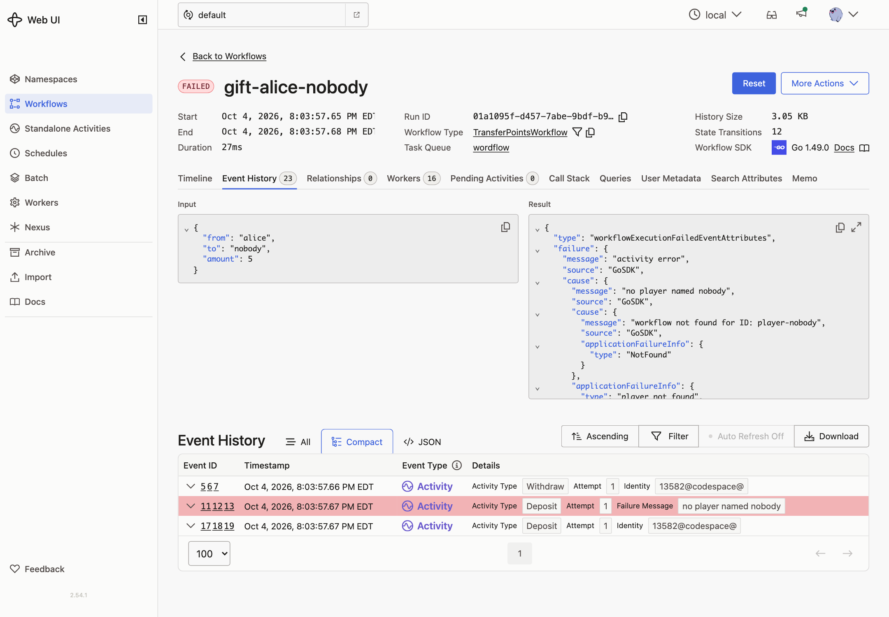Click the blue Reset button

tap(754, 84)
